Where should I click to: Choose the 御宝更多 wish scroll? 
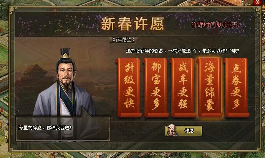(156, 88)
